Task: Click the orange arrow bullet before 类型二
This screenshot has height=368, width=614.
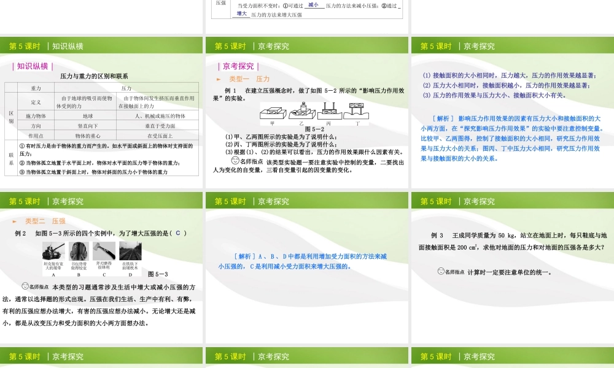Action: (x=15, y=221)
